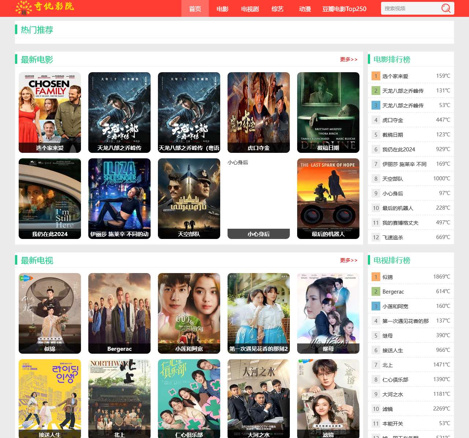Click the 电视排行榜 heading
Image resolution: width=469 pixels, height=438 pixels.
[392, 260]
